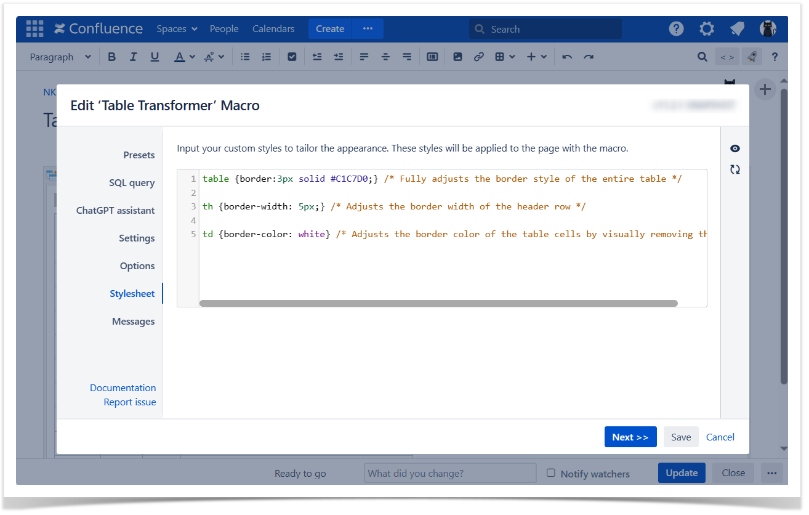Open the Confluence app switcher grid
809x515 pixels.
coord(34,29)
